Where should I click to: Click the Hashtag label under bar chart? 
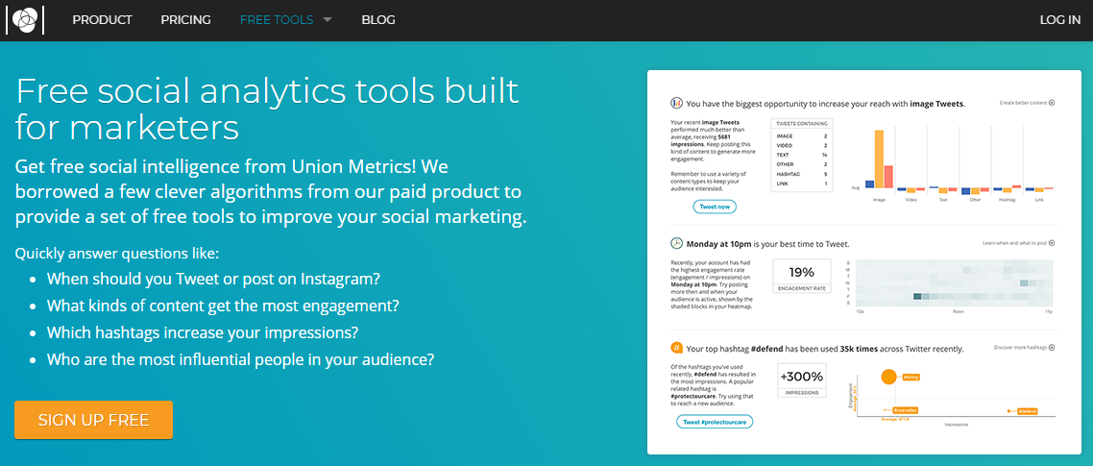(1007, 200)
